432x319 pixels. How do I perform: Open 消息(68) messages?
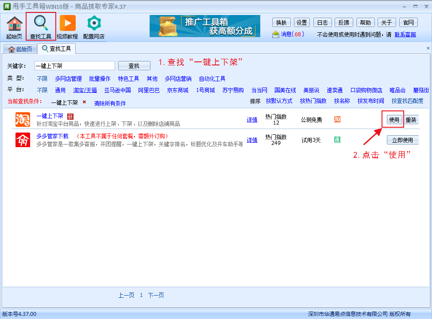[x=288, y=34]
